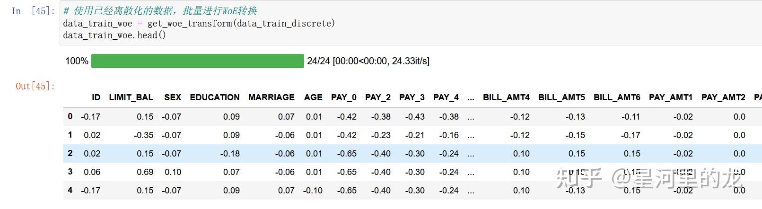762x209 pixels.
Task: Select the AGE column header
Action: click(x=313, y=97)
